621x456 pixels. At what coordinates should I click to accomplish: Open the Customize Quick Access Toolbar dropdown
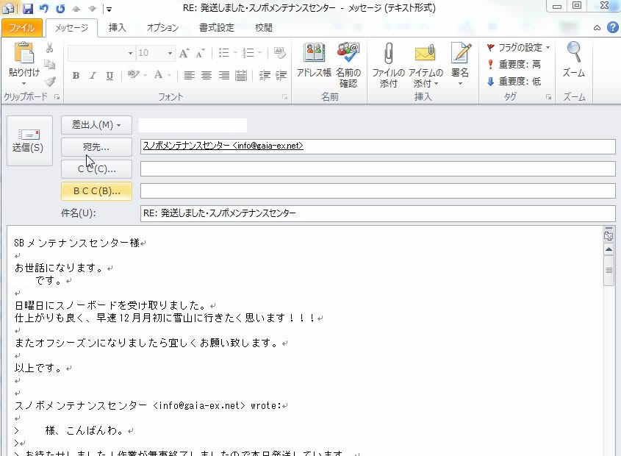tap(109, 9)
